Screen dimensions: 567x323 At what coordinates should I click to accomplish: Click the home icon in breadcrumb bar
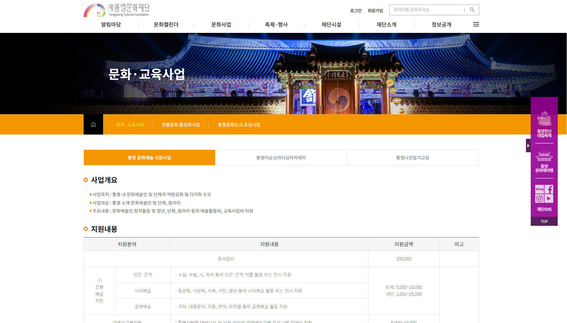pos(93,125)
